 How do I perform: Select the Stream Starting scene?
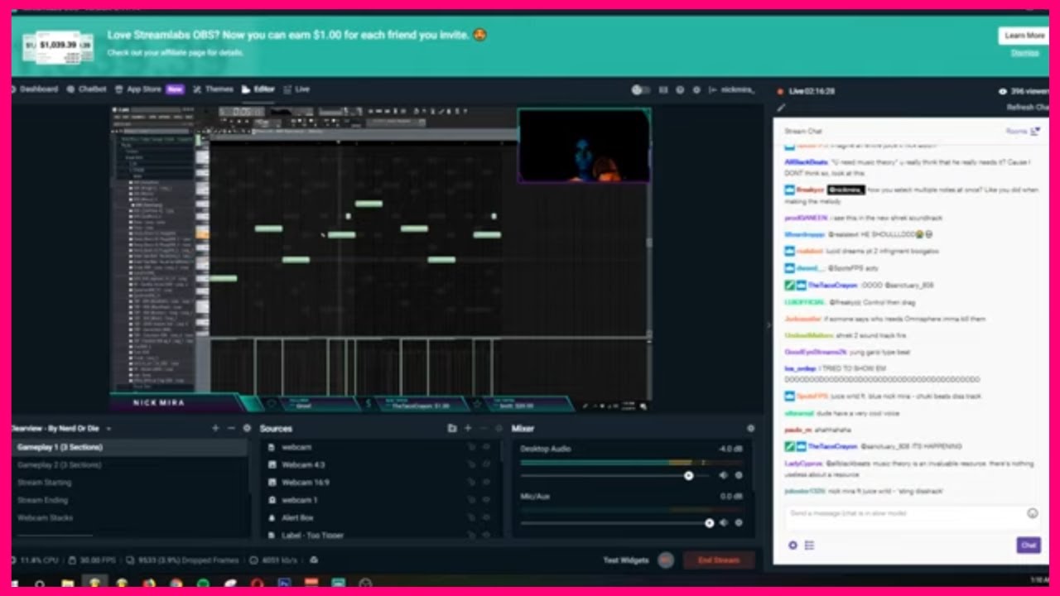tap(130, 483)
